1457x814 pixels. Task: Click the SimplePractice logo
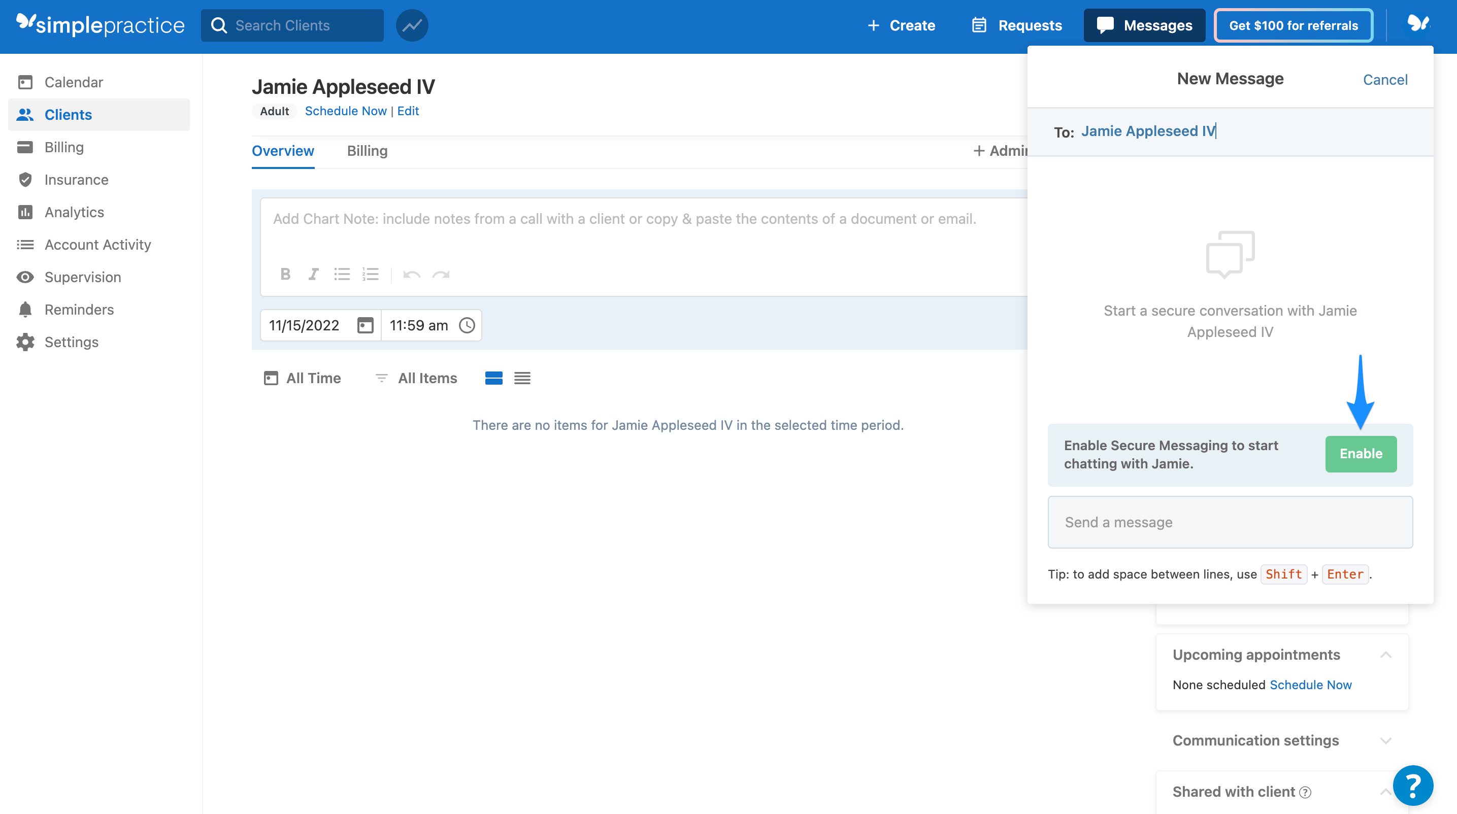click(100, 25)
